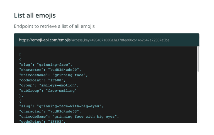Screen dimensions: 214x135
Task: Click the opening brace of second object
Action: [20, 101]
